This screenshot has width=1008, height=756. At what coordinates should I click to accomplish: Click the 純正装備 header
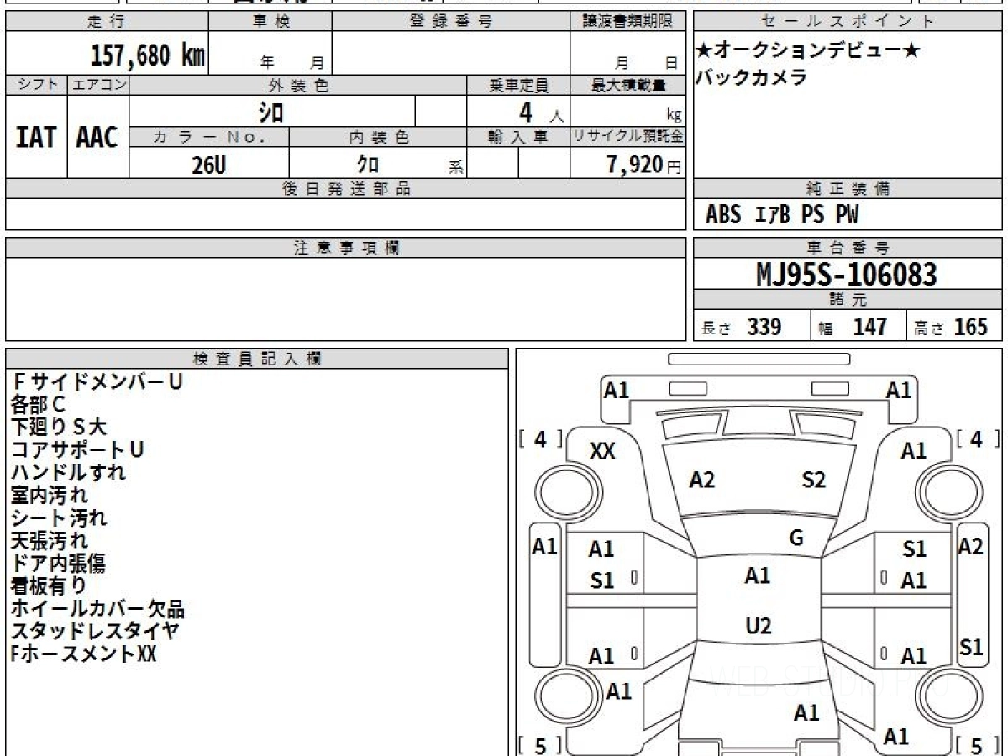pyautogui.click(x=848, y=189)
